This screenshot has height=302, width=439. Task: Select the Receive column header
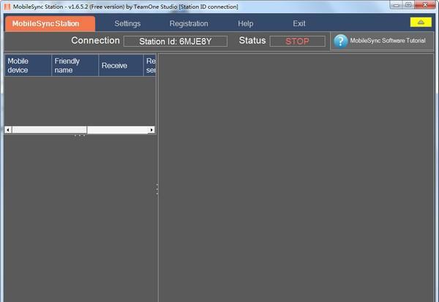(x=121, y=66)
